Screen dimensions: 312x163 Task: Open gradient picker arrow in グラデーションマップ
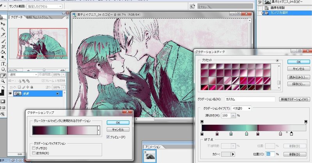pos(99,130)
